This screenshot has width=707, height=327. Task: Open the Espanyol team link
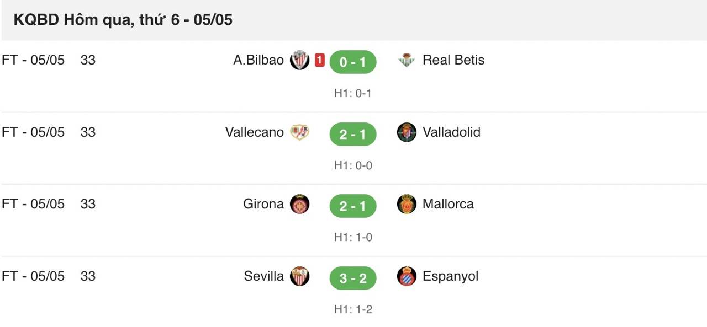pyautogui.click(x=450, y=276)
